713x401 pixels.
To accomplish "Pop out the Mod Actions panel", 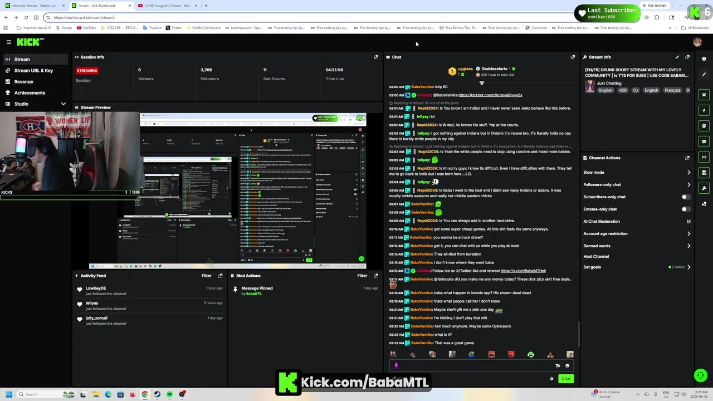I will [x=375, y=276].
